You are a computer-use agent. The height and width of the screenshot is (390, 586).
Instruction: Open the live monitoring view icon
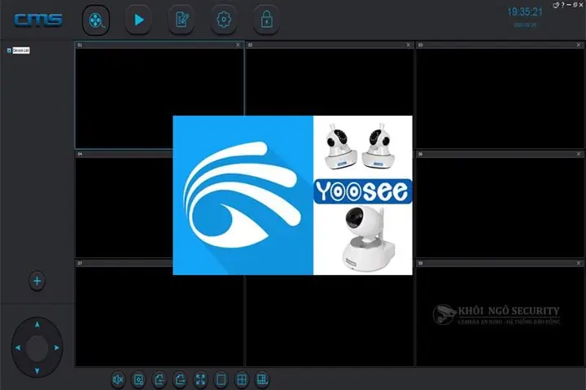click(x=96, y=20)
